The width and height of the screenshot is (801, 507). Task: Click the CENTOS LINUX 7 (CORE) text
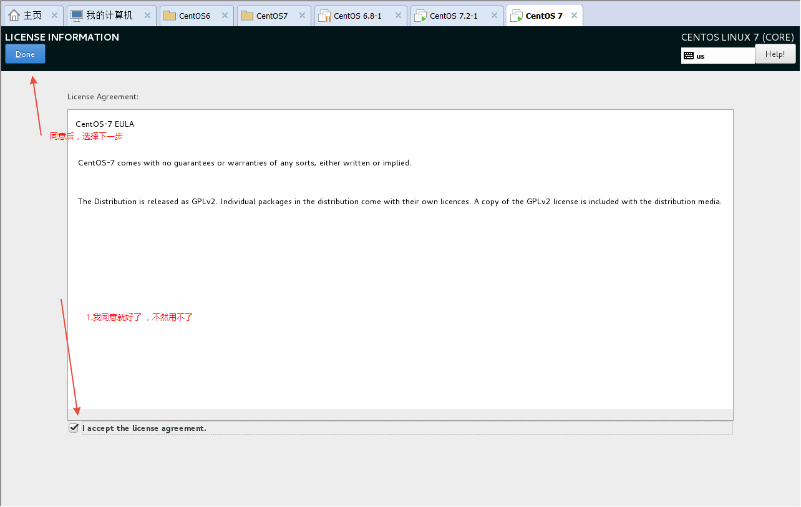point(737,37)
